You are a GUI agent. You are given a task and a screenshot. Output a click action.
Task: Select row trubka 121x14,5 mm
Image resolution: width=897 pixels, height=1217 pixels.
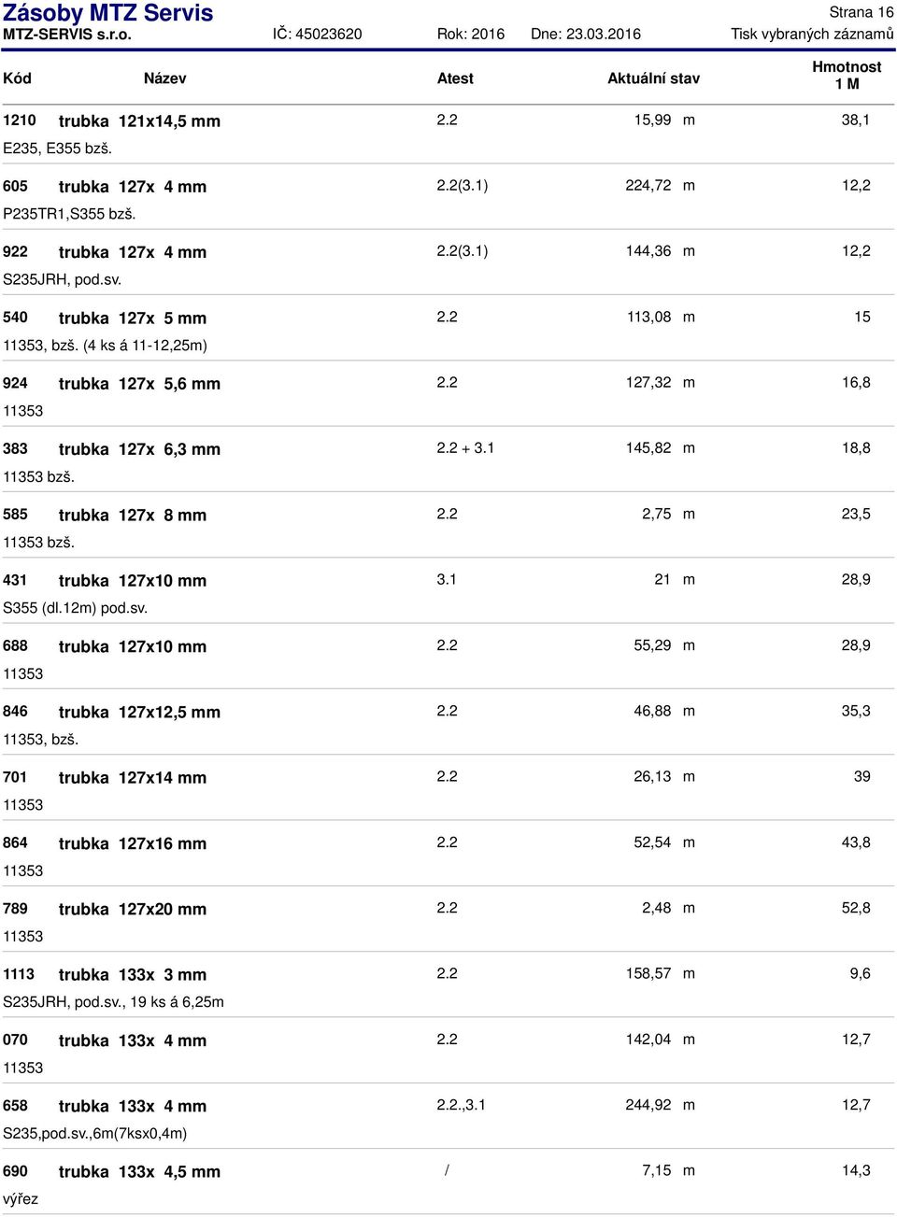coord(448,134)
